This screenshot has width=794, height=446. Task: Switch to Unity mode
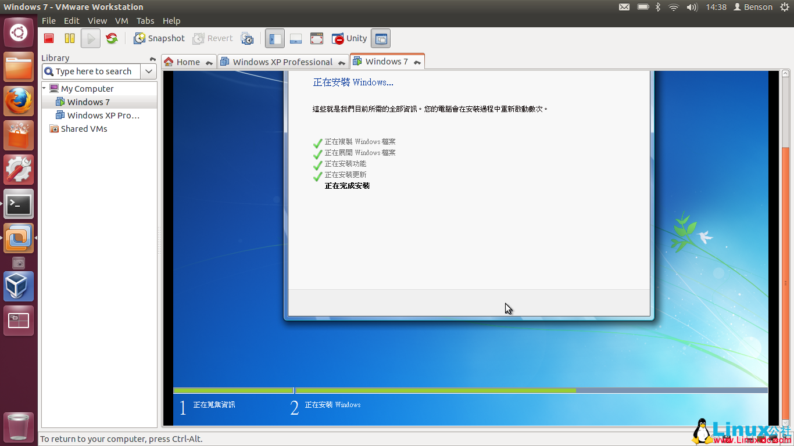point(349,38)
